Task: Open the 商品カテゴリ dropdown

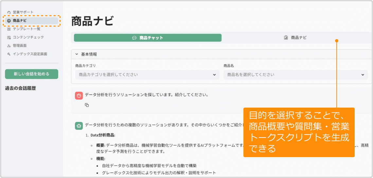Action: [x=147, y=75]
